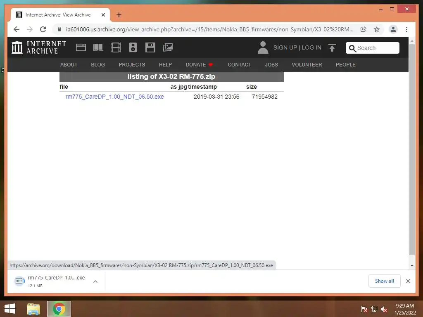Open the HELP menu item
This screenshot has width=423, height=317.
pyautogui.click(x=165, y=65)
